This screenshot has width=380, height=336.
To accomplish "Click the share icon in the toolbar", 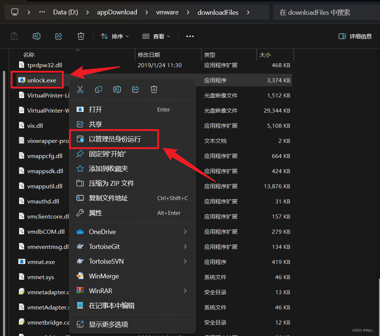I will (x=59, y=36).
